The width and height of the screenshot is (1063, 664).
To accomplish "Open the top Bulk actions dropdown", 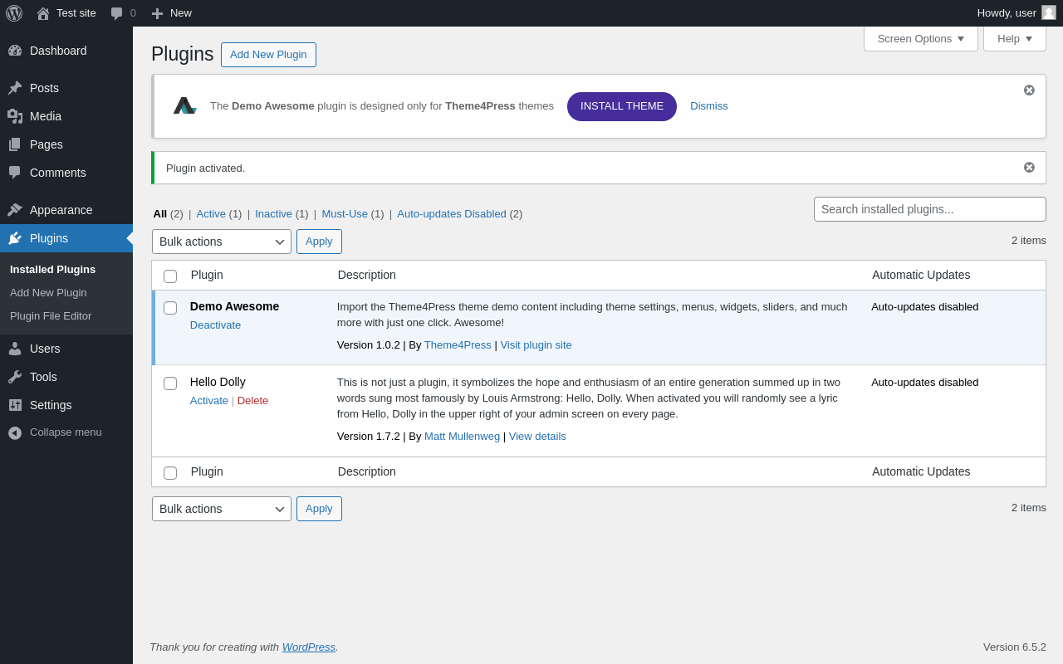I will click(x=222, y=242).
